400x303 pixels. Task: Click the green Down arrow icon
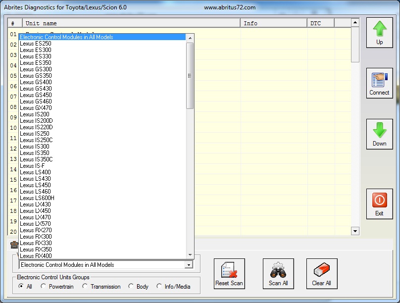(380, 130)
